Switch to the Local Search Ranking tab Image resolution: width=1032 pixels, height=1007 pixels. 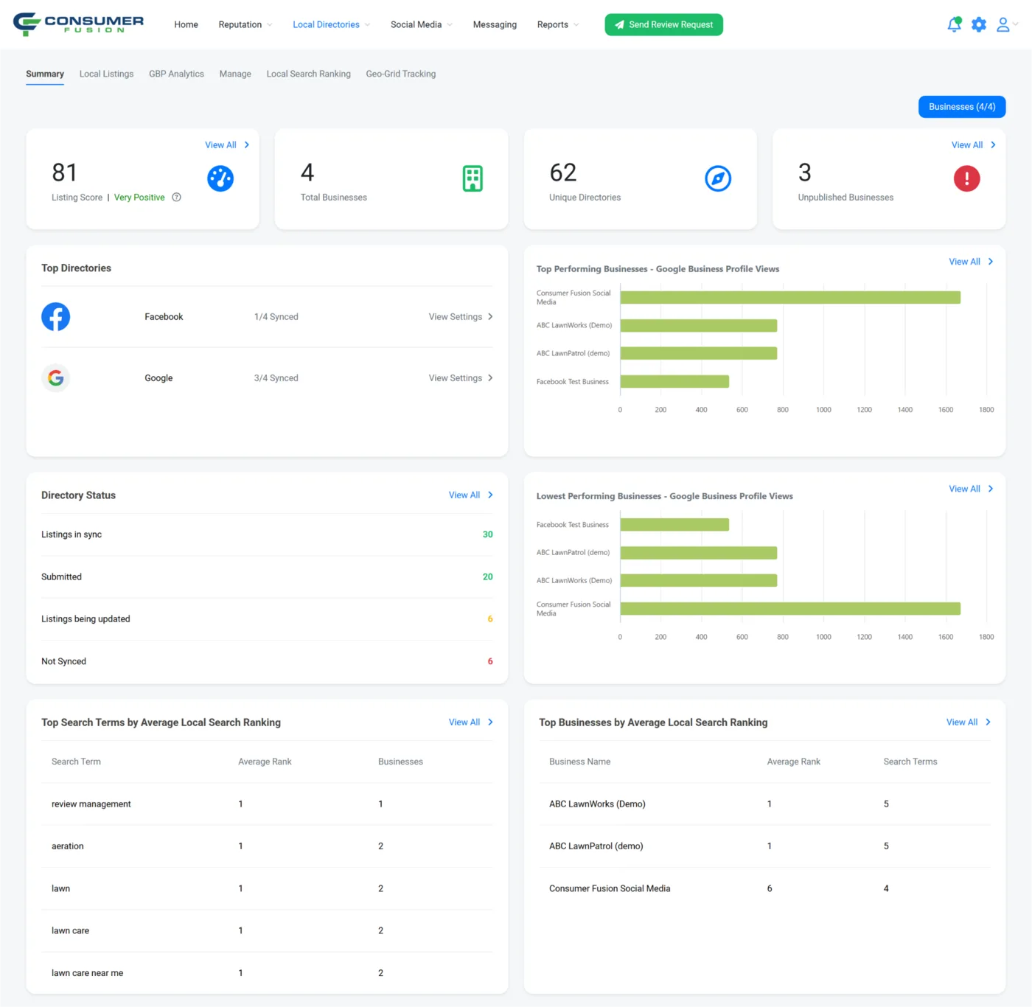pos(308,74)
